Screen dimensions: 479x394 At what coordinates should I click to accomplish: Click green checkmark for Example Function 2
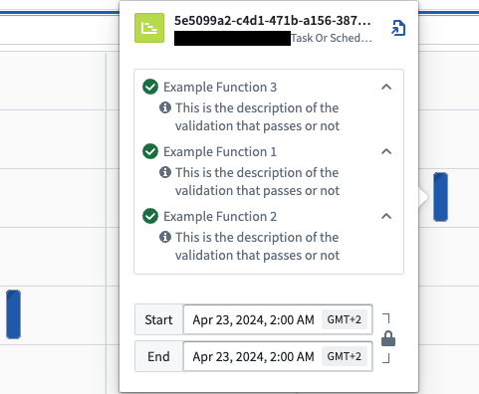coord(150,216)
